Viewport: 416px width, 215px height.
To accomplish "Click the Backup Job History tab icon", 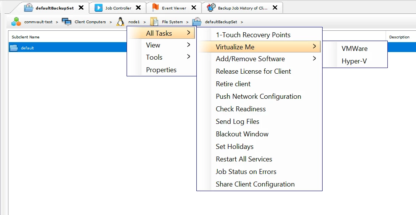I will (211, 7).
